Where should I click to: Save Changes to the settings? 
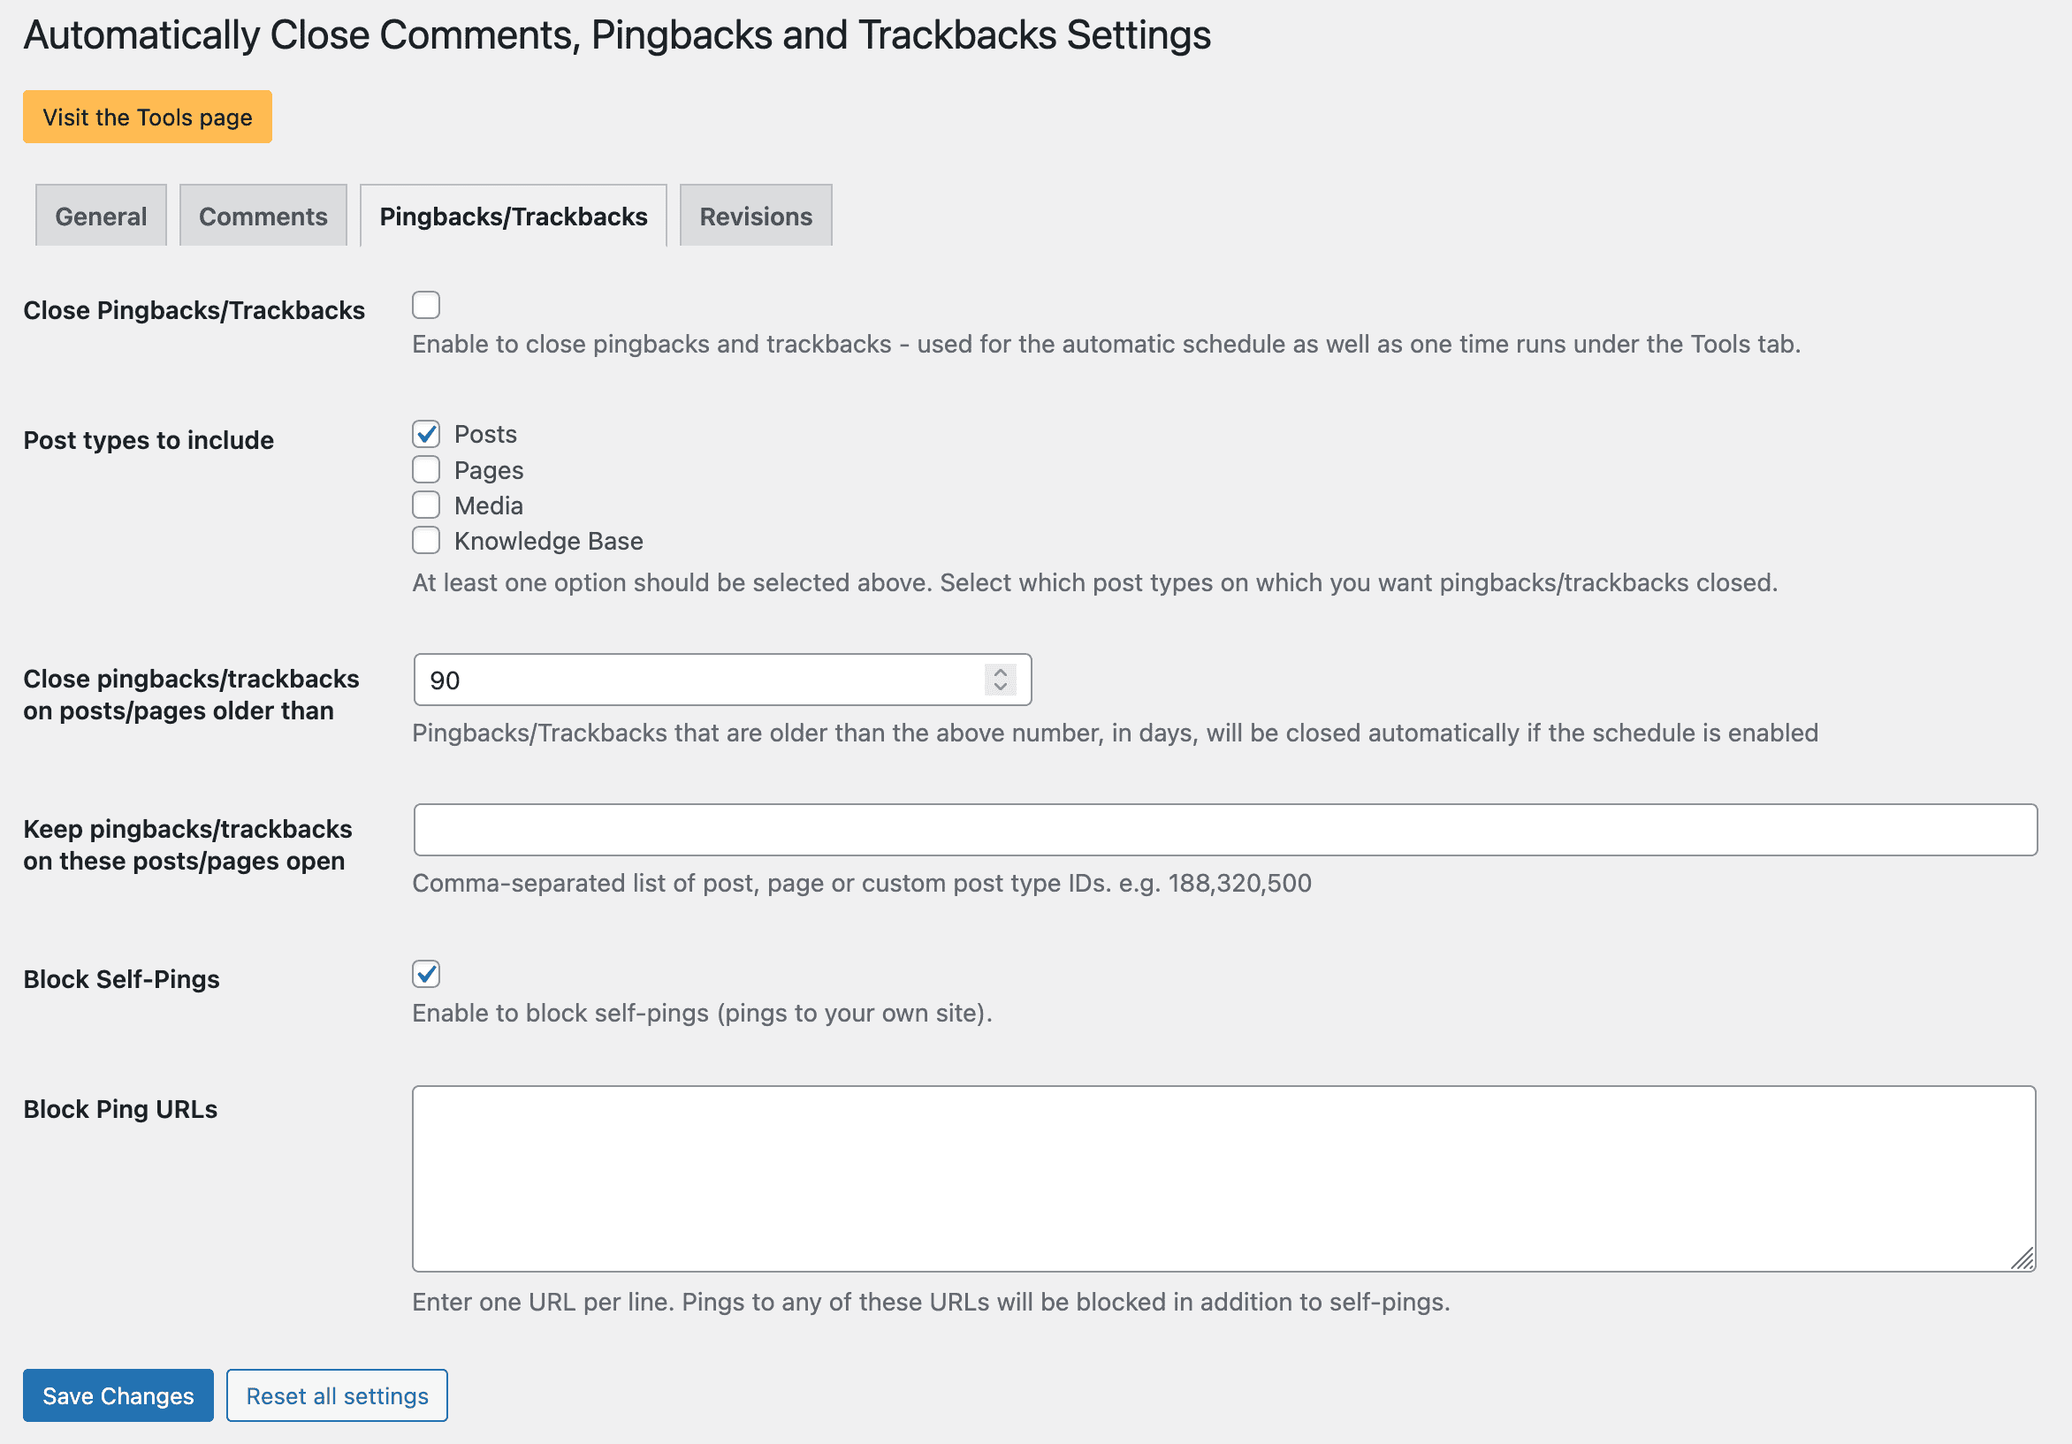coord(118,1395)
